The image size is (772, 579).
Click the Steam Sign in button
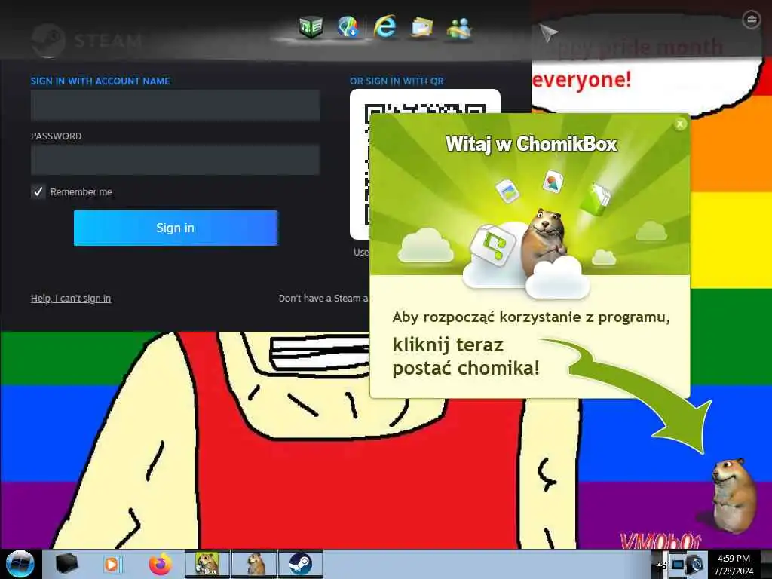176,228
